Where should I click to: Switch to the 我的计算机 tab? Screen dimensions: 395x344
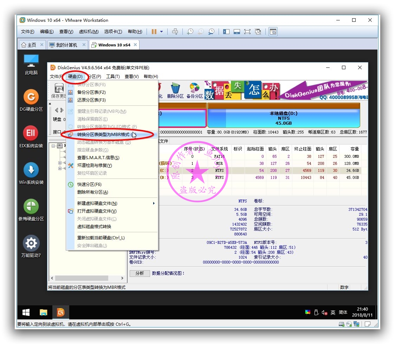click(67, 45)
